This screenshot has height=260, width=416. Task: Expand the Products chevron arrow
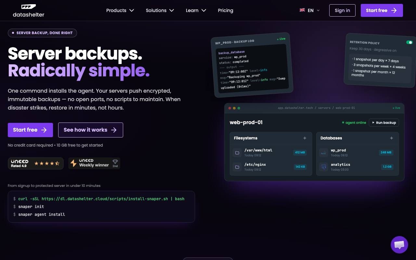[132, 10]
